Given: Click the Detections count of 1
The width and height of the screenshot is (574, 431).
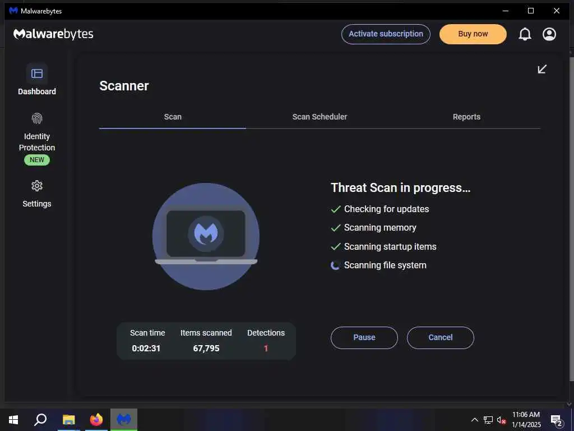Looking at the screenshot, I should coord(266,349).
